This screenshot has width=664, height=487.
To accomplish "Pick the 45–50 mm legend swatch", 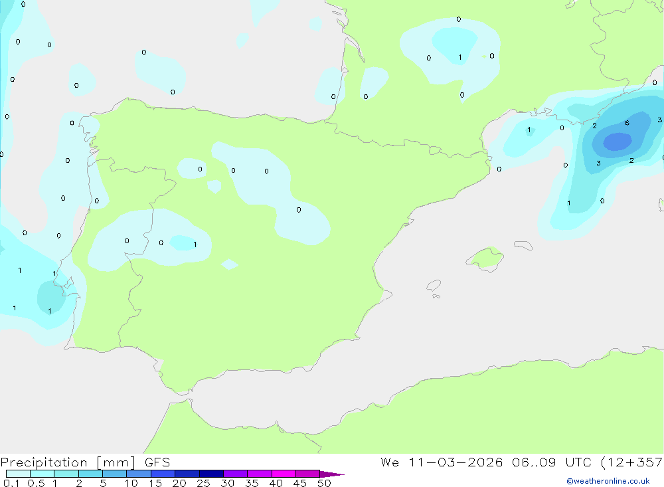I will (307, 474).
